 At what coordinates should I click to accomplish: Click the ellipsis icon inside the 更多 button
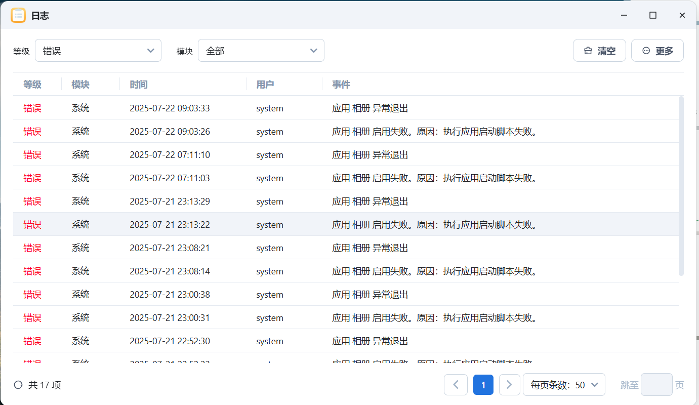point(645,51)
